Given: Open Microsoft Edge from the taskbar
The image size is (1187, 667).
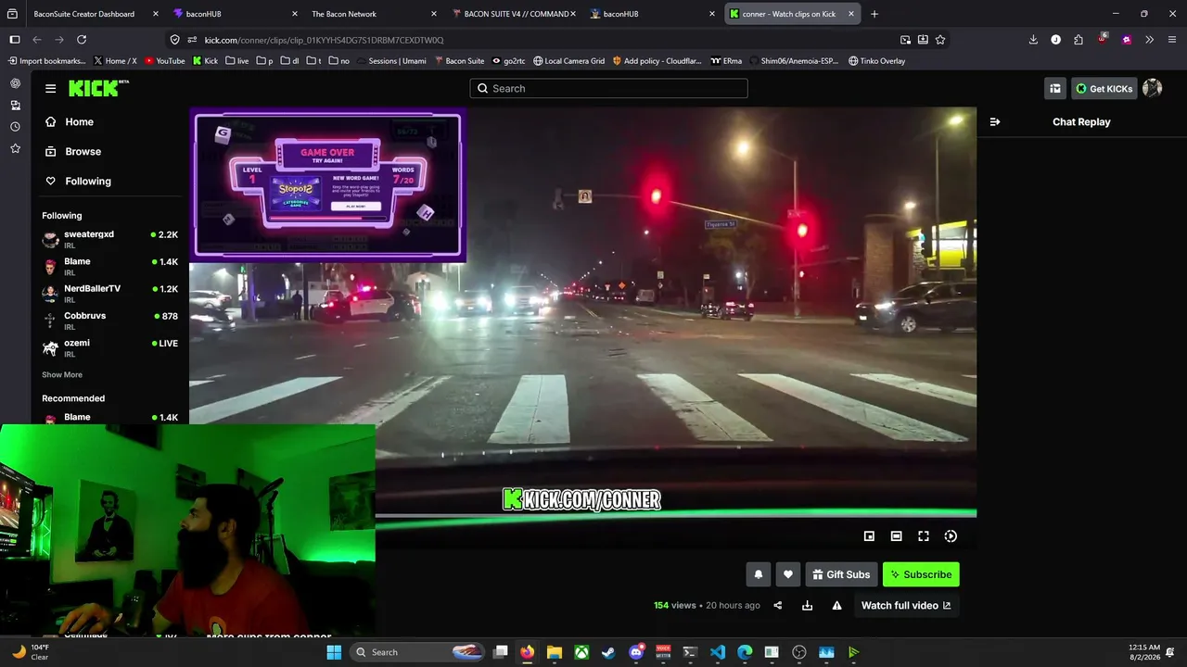Looking at the screenshot, I should tap(745, 652).
